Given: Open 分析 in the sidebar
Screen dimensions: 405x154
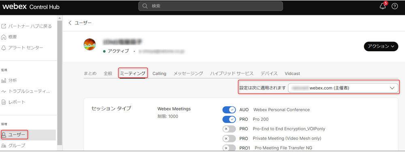Looking at the screenshot, I should point(13,81).
